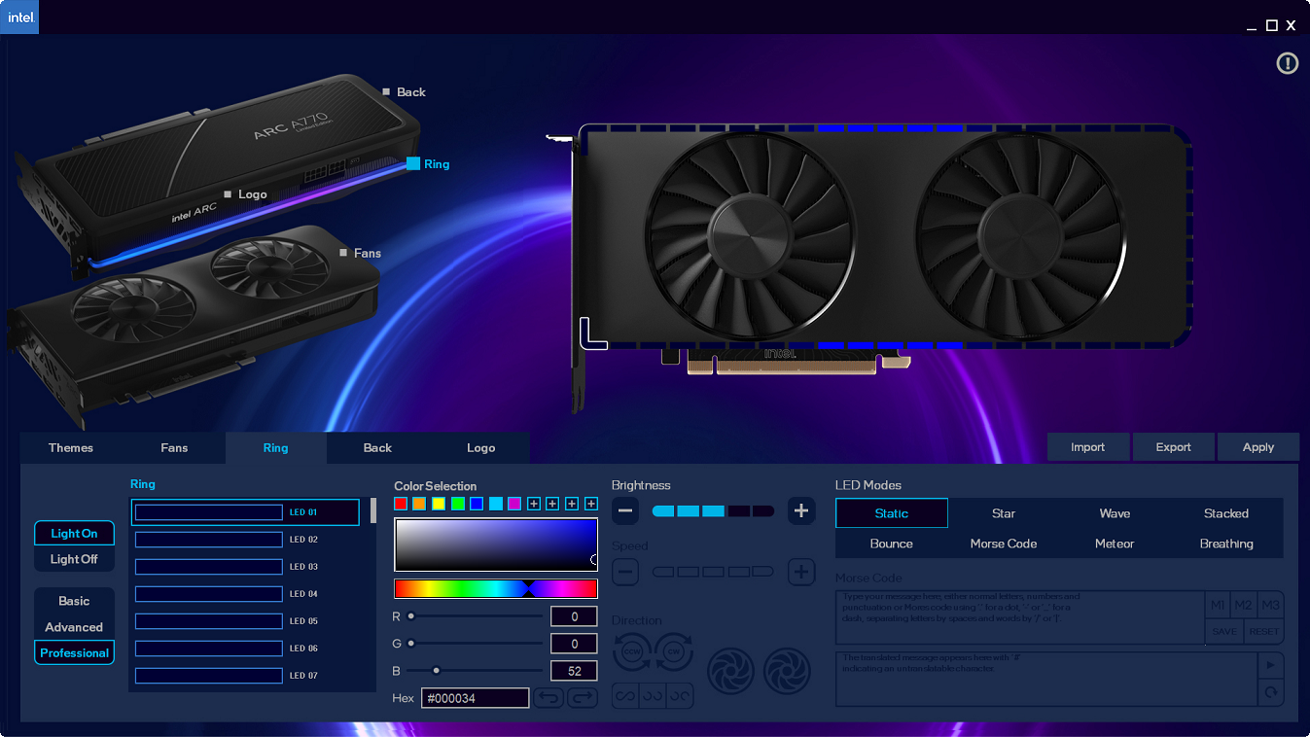1310x737 pixels.
Task: Click the Speed minus button
Action: [625, 572]
